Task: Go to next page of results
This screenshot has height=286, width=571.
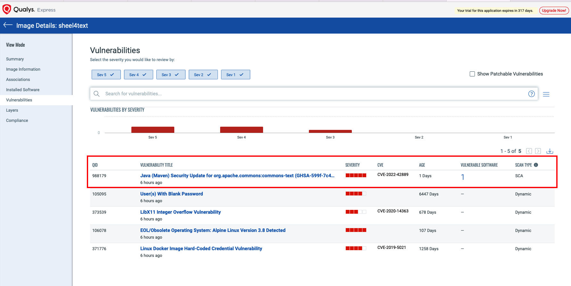Action: (538, 151)
